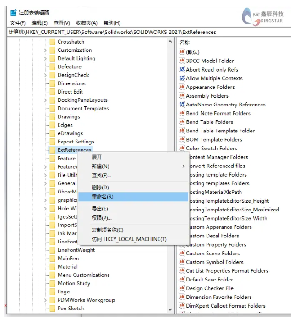Click the string icon of Cut List Properties Format Folders

point(182,270)
